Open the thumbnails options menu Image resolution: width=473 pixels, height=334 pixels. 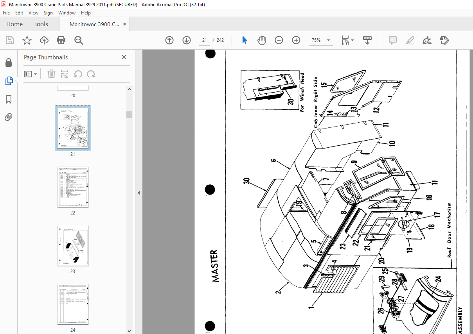[x=31, y=74]
